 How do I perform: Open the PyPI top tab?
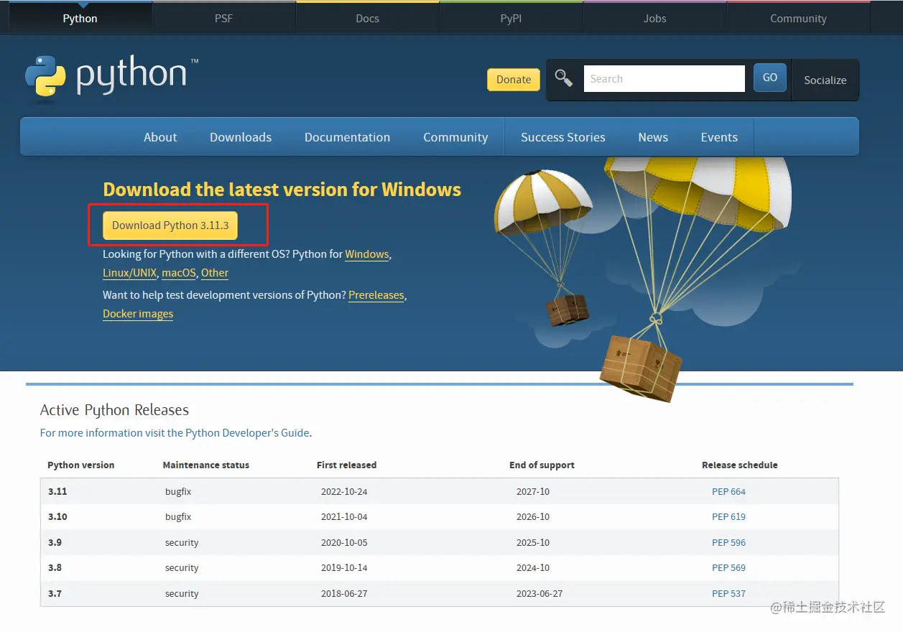[511, 19]
